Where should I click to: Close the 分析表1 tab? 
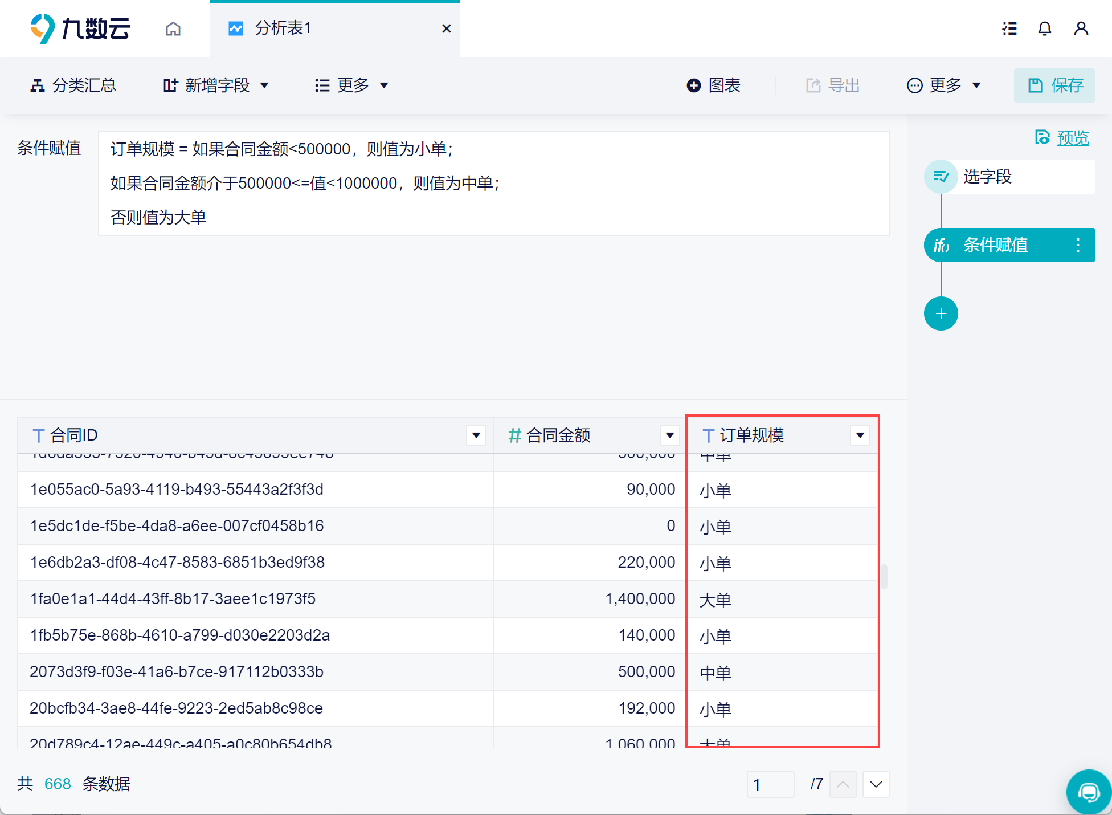pos(447,28)
